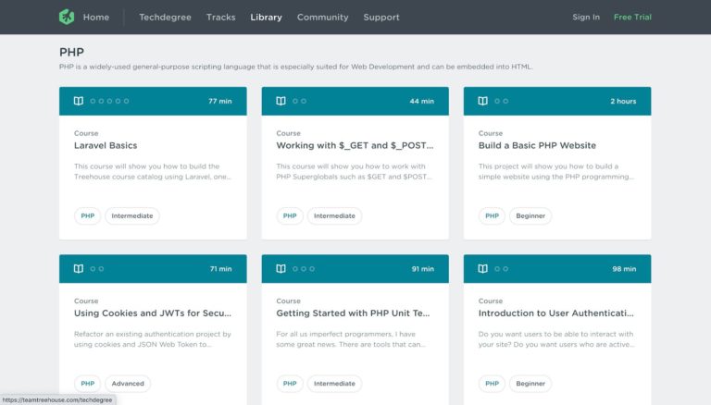Click the PHP tag on Build a Basic PHP Website
The width and height of the screenshot is (711, 405).
[492, 215]
